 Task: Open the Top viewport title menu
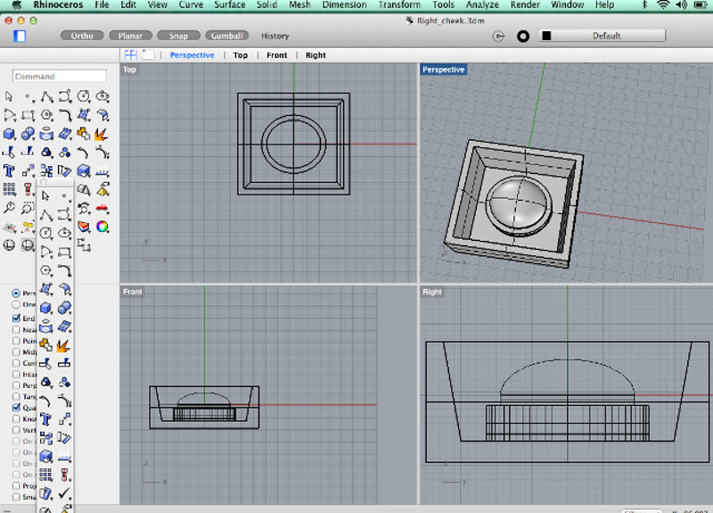tap(129, 70)
